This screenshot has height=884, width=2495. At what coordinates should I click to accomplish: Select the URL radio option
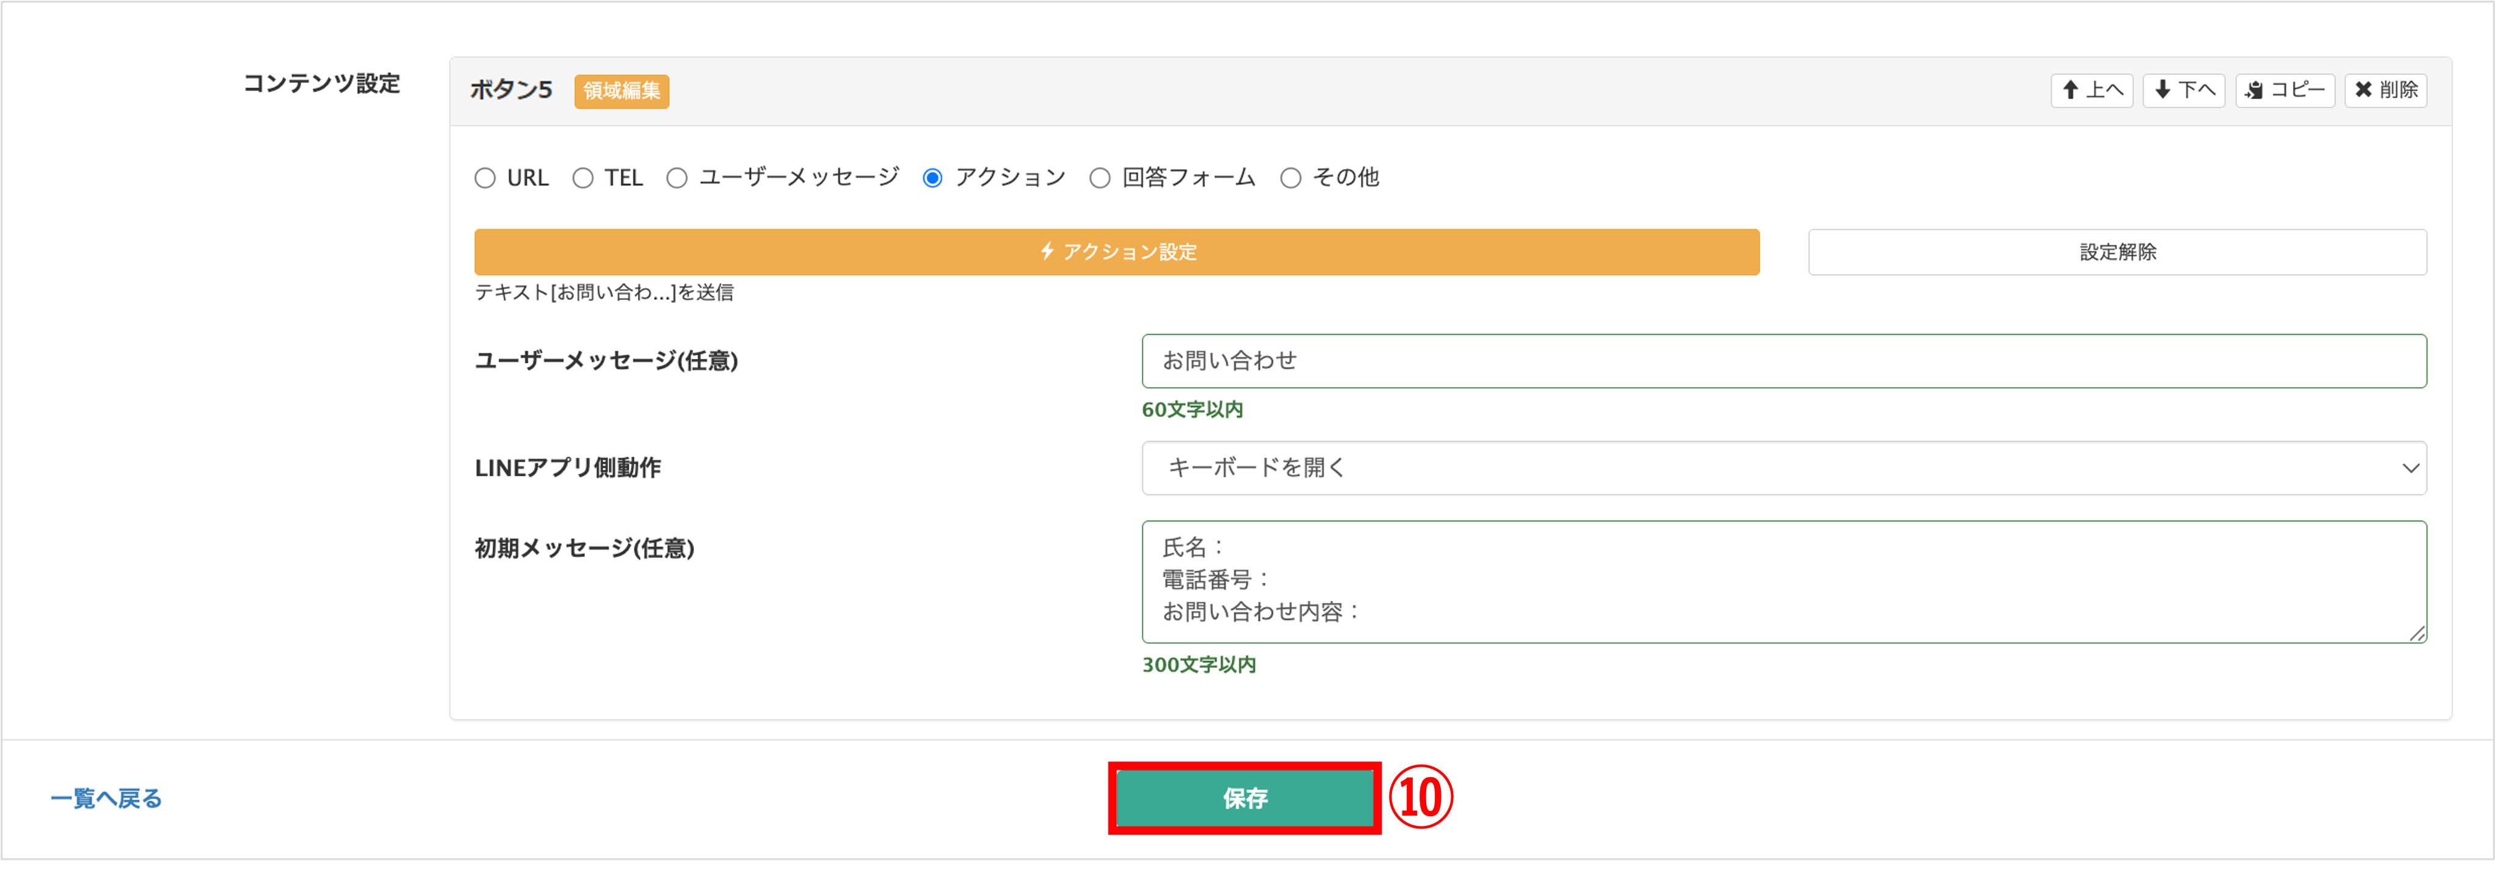click(x=485, y=177)
